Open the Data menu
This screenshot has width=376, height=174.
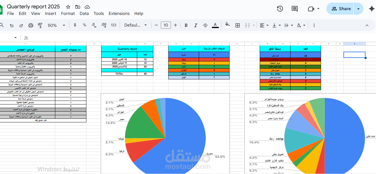[84, 13]
